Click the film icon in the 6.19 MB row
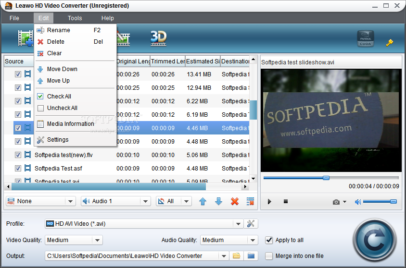This screenshot has height=268, width=406. click(x=27, y=114)
